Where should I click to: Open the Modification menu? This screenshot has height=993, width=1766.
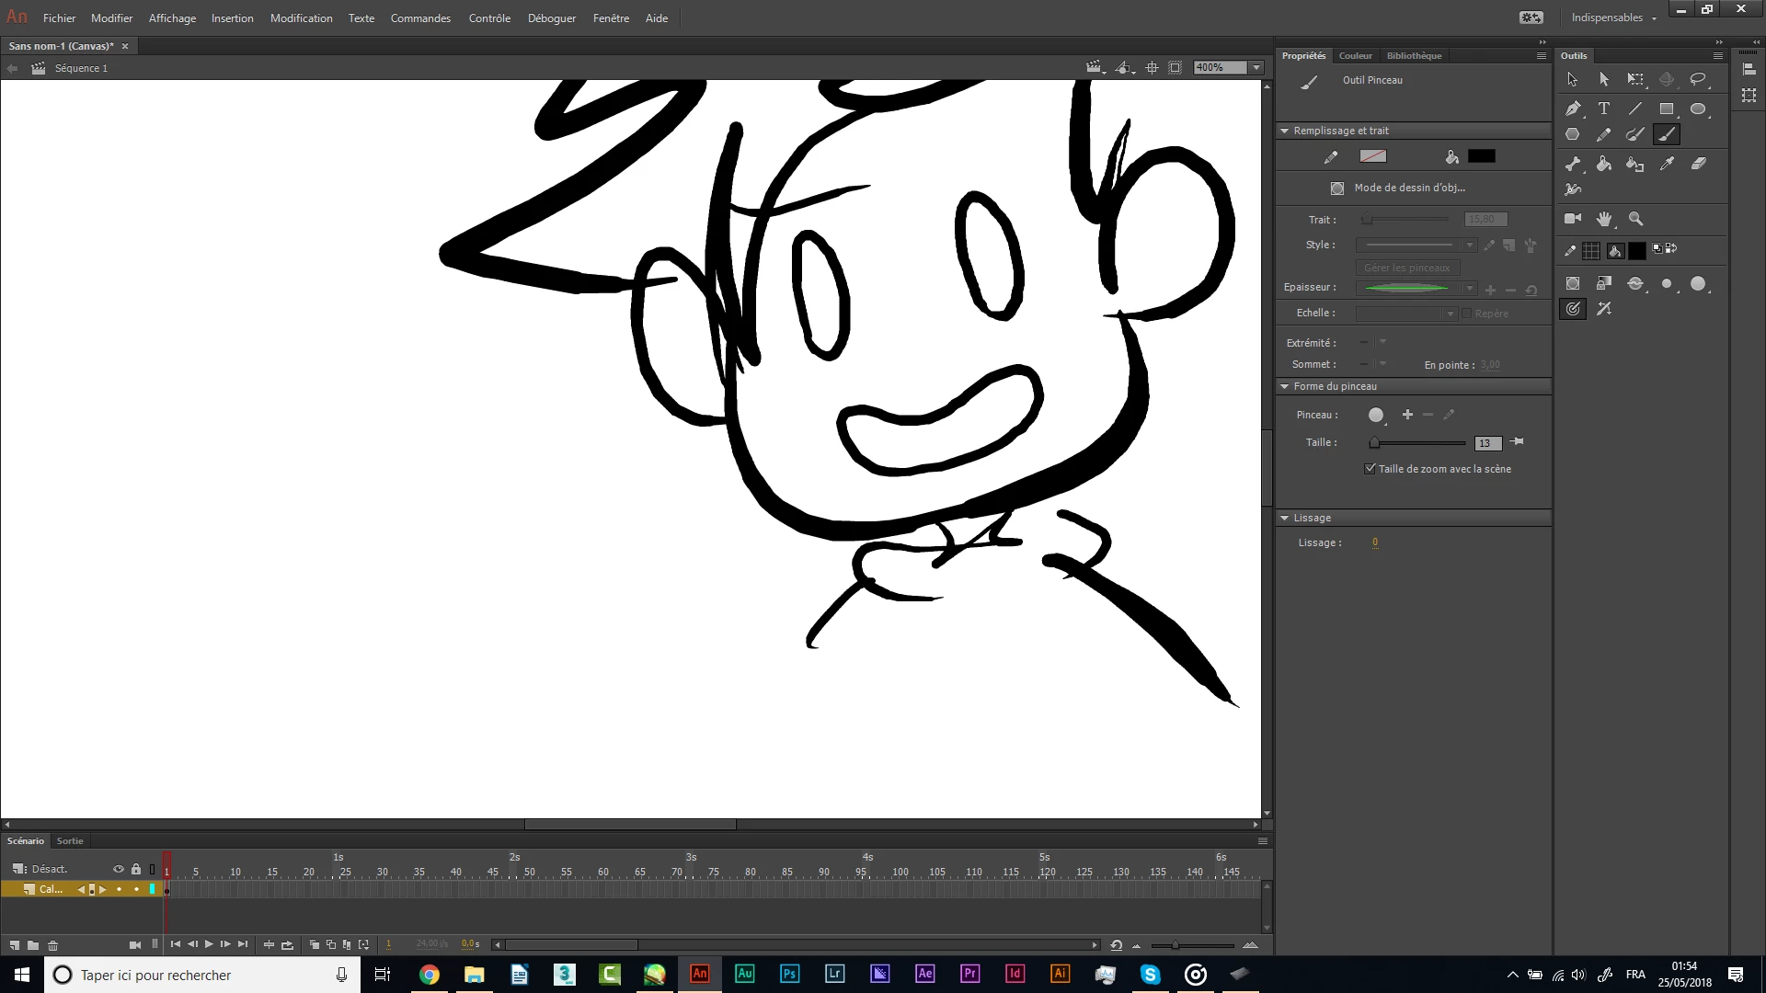(x=301, y=17)
